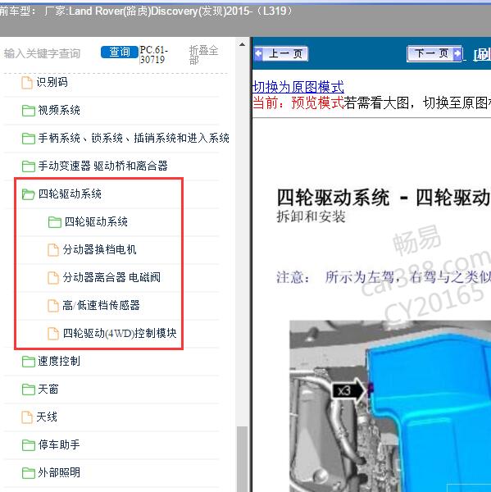The height and width of the screenshot is (492, 491).
Task: Open 四轮驱动(4WD)控制模块 page
Action: tap(120, 333)
